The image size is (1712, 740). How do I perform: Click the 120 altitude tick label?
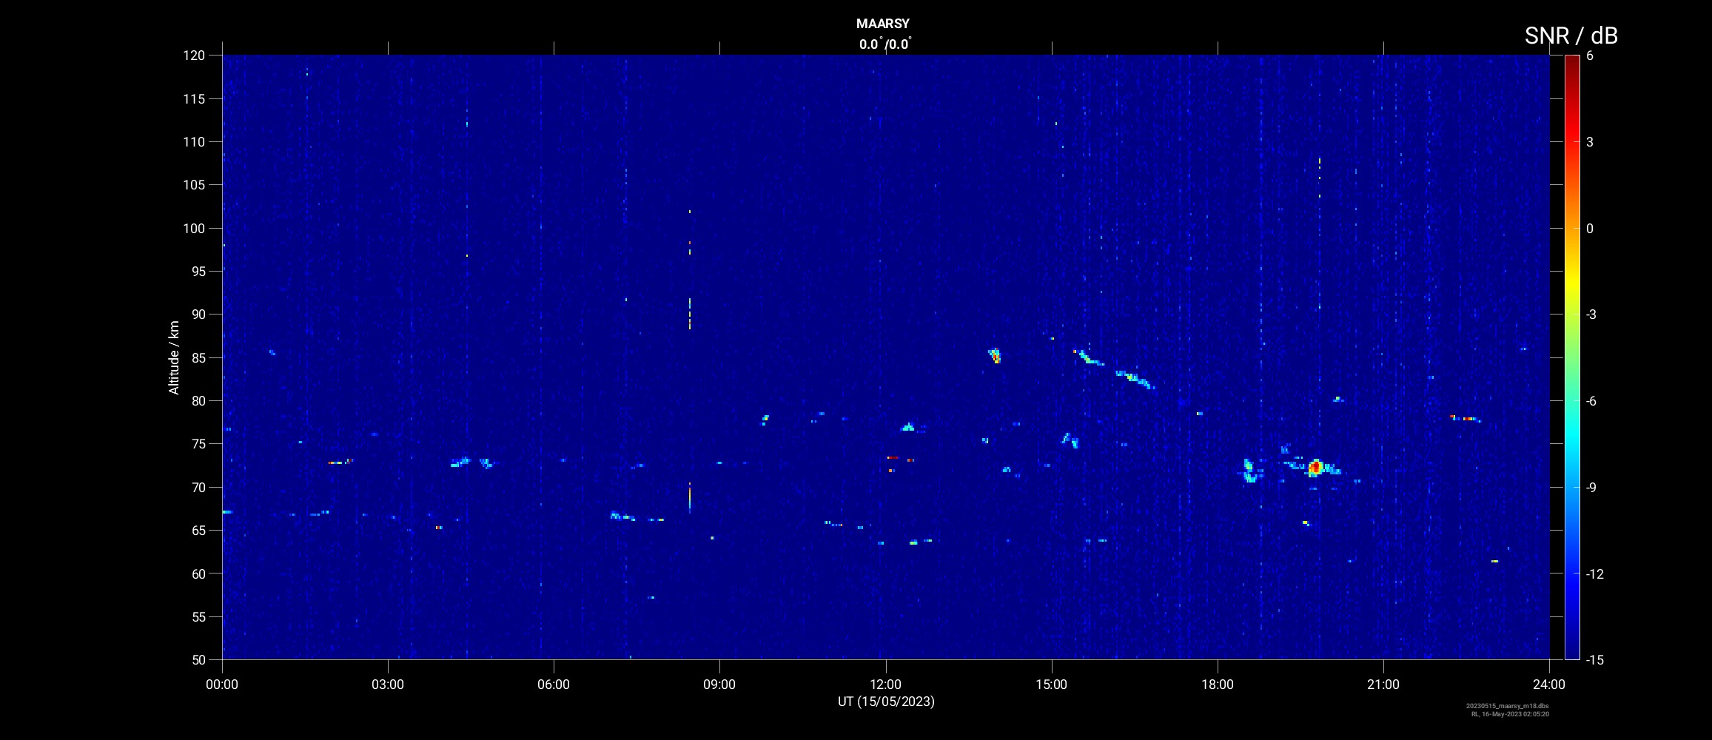(194, 55)
